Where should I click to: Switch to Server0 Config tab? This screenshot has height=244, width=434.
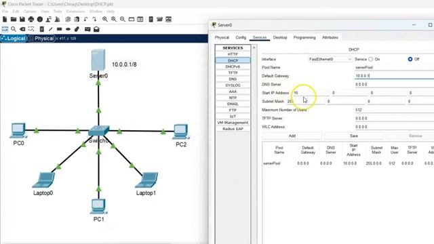241,37
